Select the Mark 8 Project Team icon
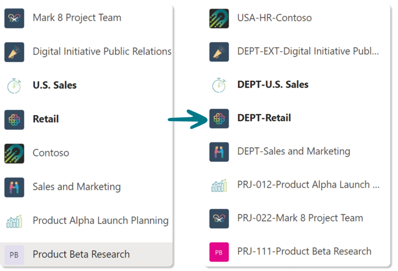Screen dimensions: 398x271 pyautogui.click(x=14, y=17)
